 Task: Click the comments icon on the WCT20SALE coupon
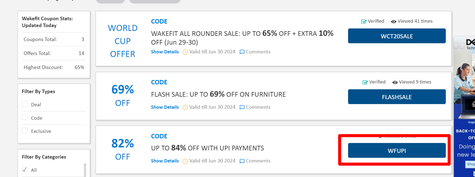click(x=242, y=52)
